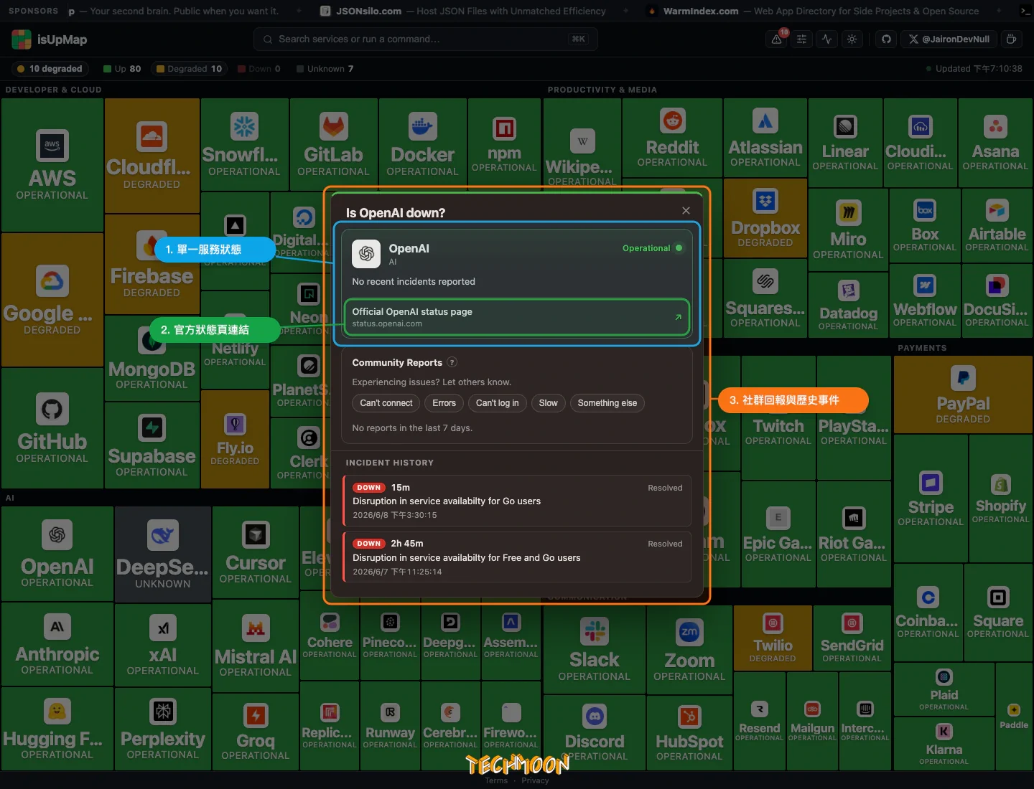Open the Docker service tile
The height and width of the screenshot is (789, 1034).
point(422,145)
